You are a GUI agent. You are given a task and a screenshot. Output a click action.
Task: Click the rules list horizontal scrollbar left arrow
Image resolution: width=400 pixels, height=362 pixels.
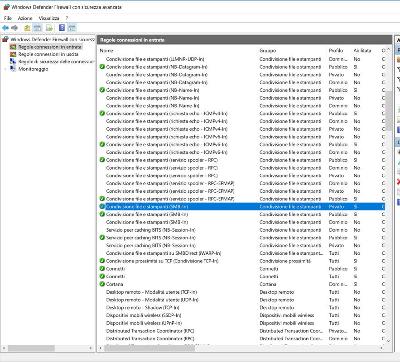101,348
